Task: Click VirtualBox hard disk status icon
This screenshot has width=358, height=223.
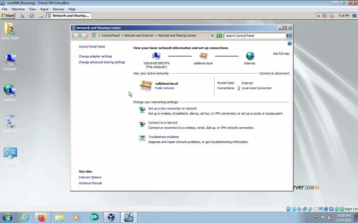Action: tap(289, 209)
